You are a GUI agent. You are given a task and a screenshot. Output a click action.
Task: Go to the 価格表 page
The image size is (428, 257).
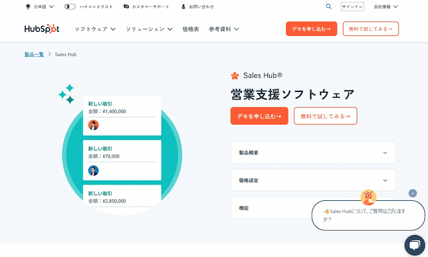click(190, 29)
